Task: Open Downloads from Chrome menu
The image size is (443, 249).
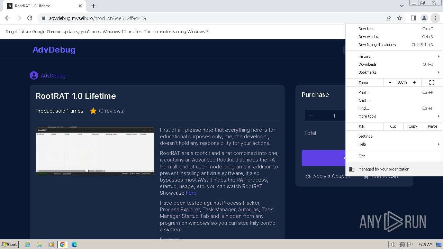Action: tap(394, 64)
